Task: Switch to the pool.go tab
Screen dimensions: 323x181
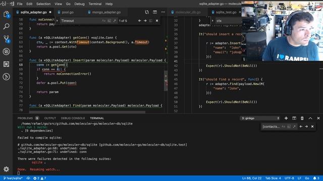Action: [x=68, y=12]
